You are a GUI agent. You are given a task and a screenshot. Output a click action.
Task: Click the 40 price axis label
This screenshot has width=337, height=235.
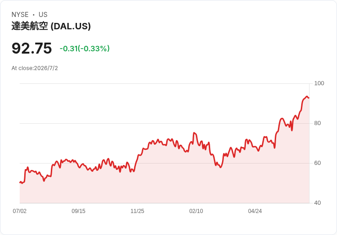317,203
